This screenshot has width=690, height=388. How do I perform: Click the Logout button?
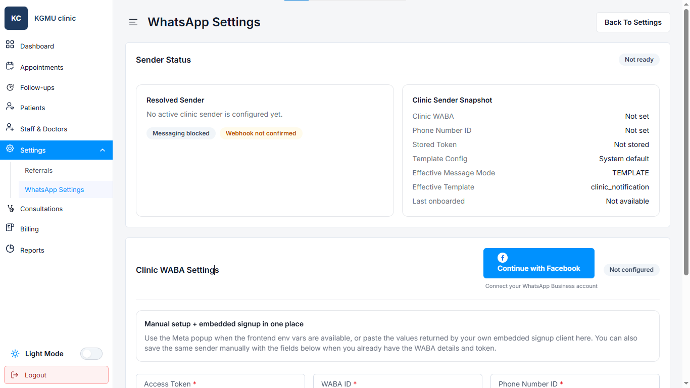[x=56, y=375]
